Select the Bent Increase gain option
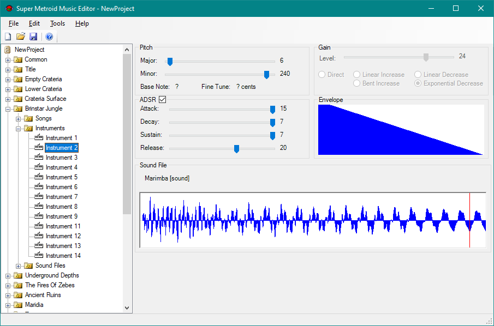Screen dimensions: 494x326 coord(356,83)
